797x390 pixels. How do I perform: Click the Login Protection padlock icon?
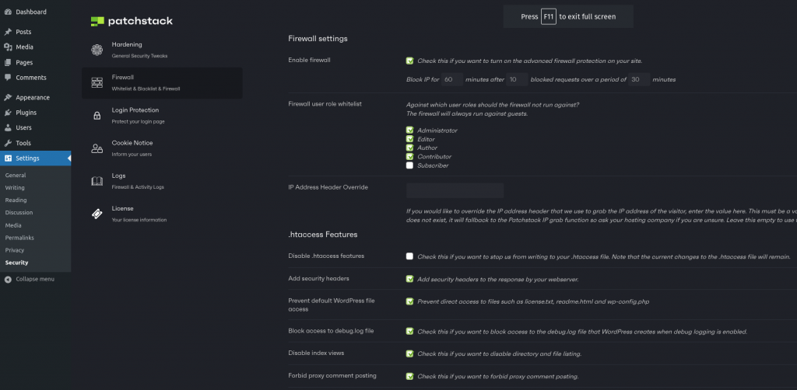click(x=97, y=115)
